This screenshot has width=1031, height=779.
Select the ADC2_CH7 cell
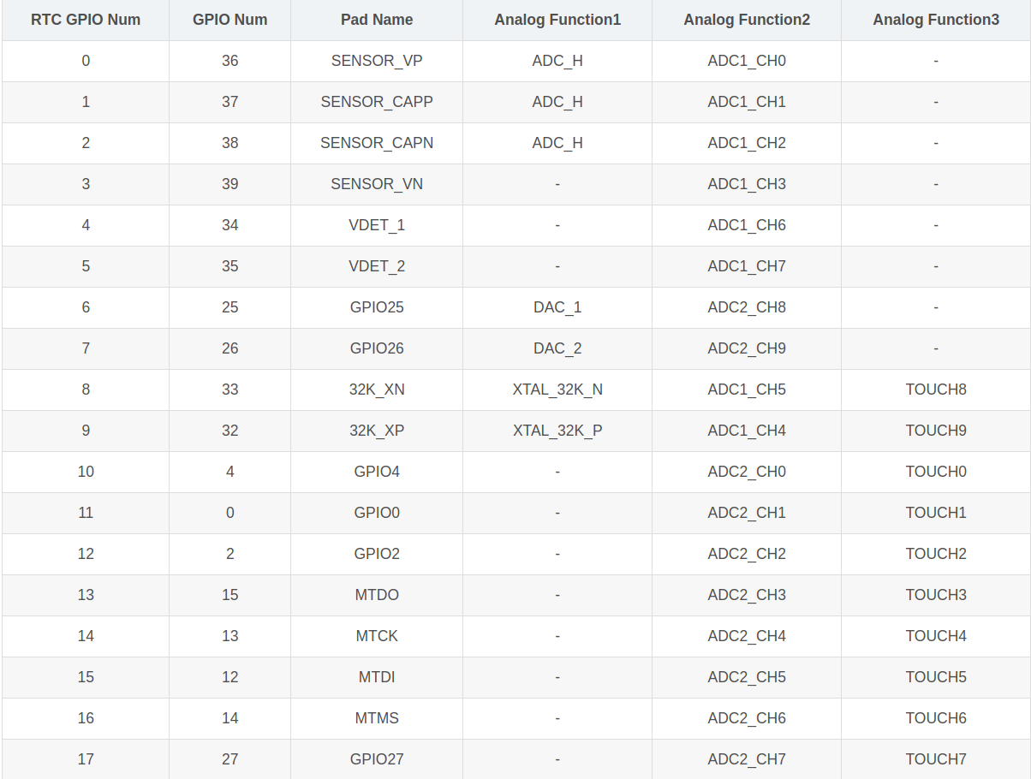pos(747,759)
